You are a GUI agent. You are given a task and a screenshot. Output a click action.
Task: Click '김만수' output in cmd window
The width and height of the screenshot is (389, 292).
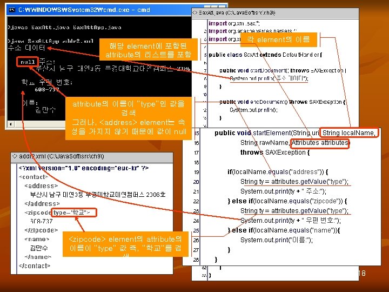[45, 109]
